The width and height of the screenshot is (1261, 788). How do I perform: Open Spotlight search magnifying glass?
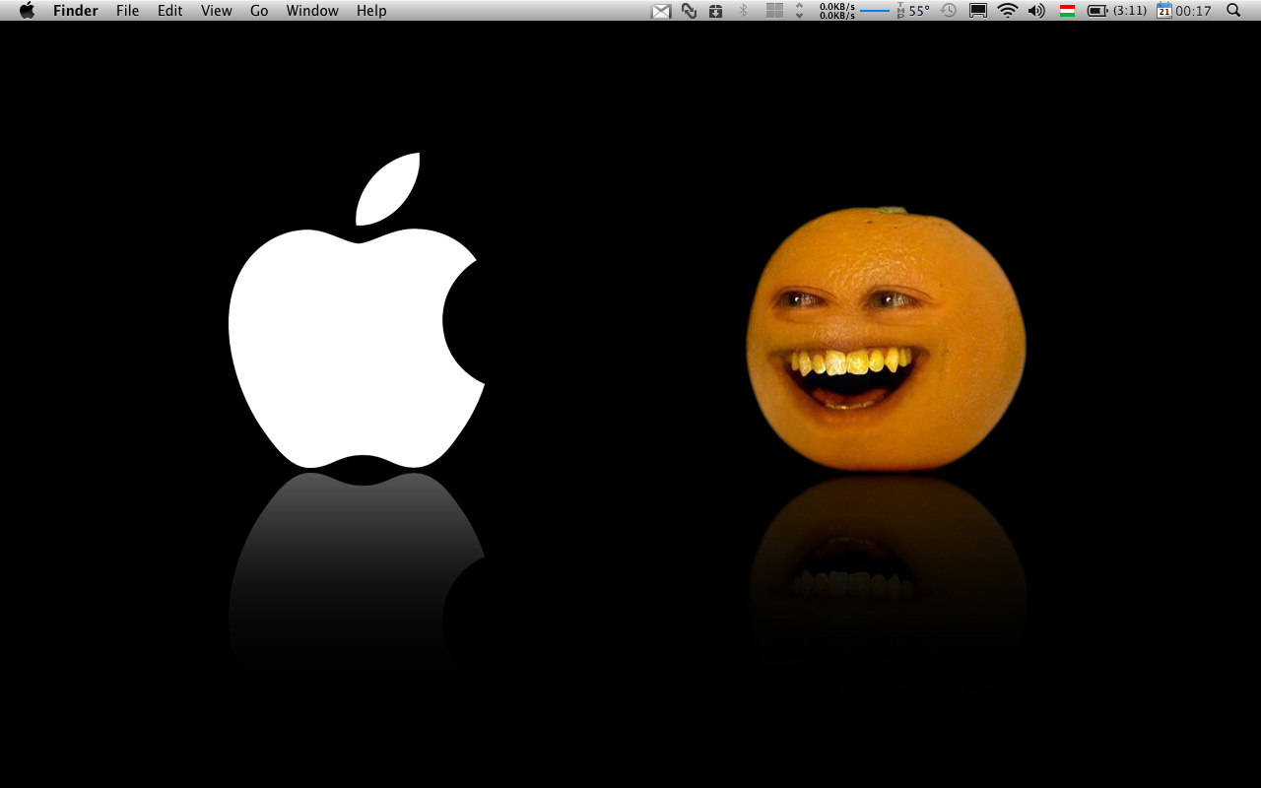pyautogui.click(x=1233, y=11)
